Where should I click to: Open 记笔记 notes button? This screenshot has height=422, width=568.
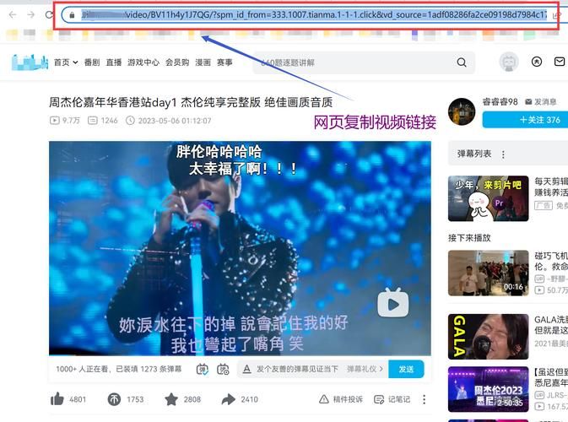392,399
